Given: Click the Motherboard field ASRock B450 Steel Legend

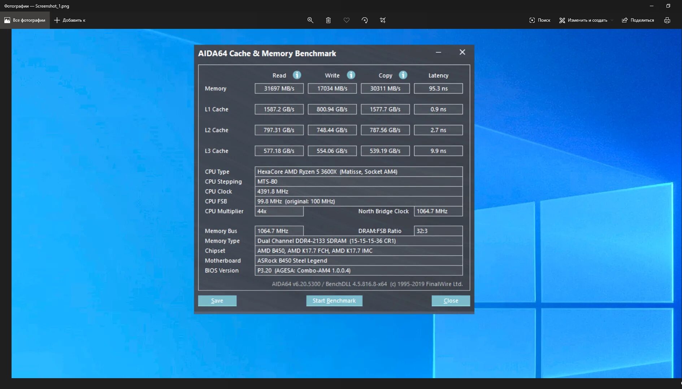Looking at the screenshot, I should tap(359, 261).
